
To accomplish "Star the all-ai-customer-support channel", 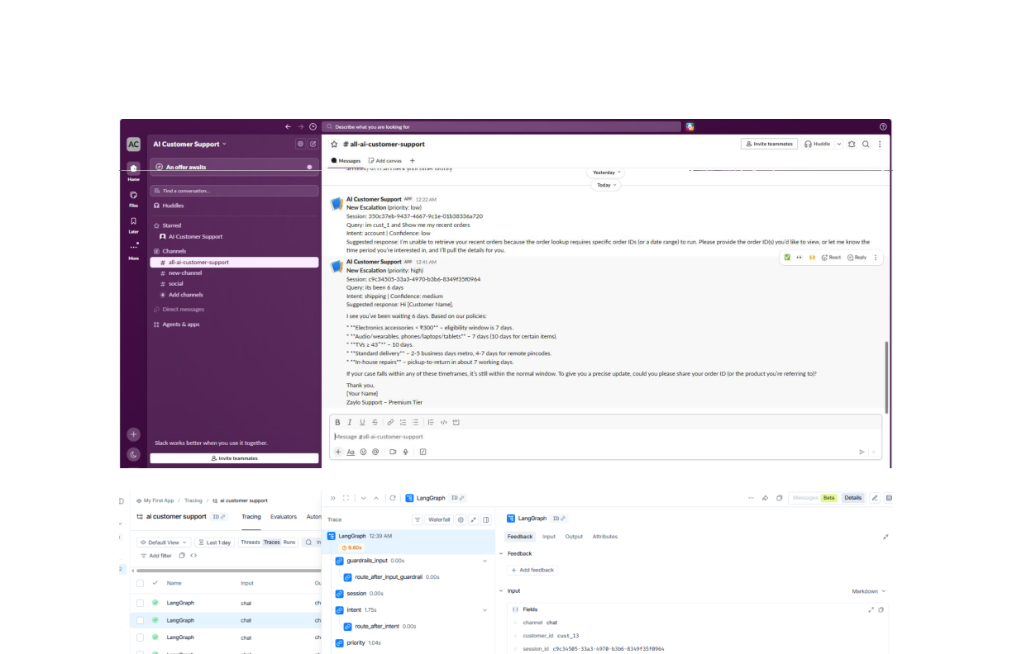I will coord(335,144).
